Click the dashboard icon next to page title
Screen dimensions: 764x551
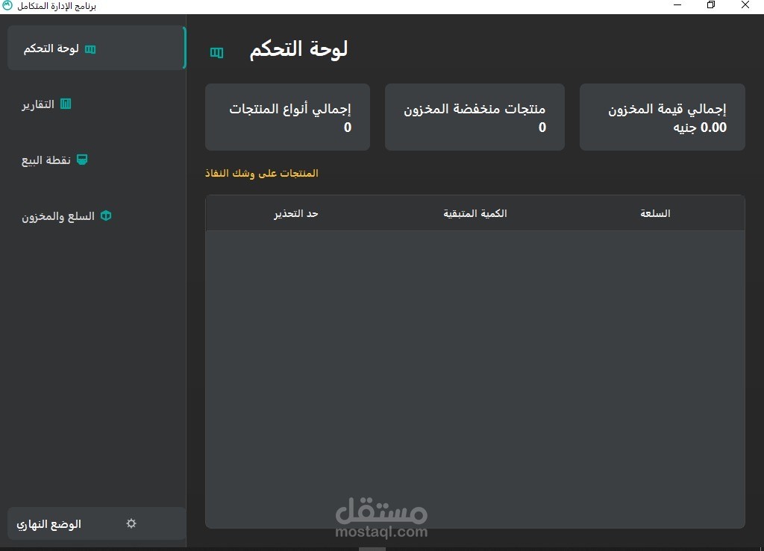pos(217,53)
